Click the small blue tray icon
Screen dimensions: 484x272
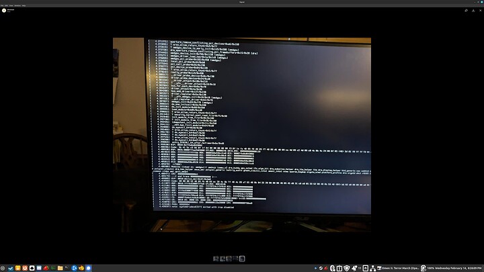coord(315,268)
